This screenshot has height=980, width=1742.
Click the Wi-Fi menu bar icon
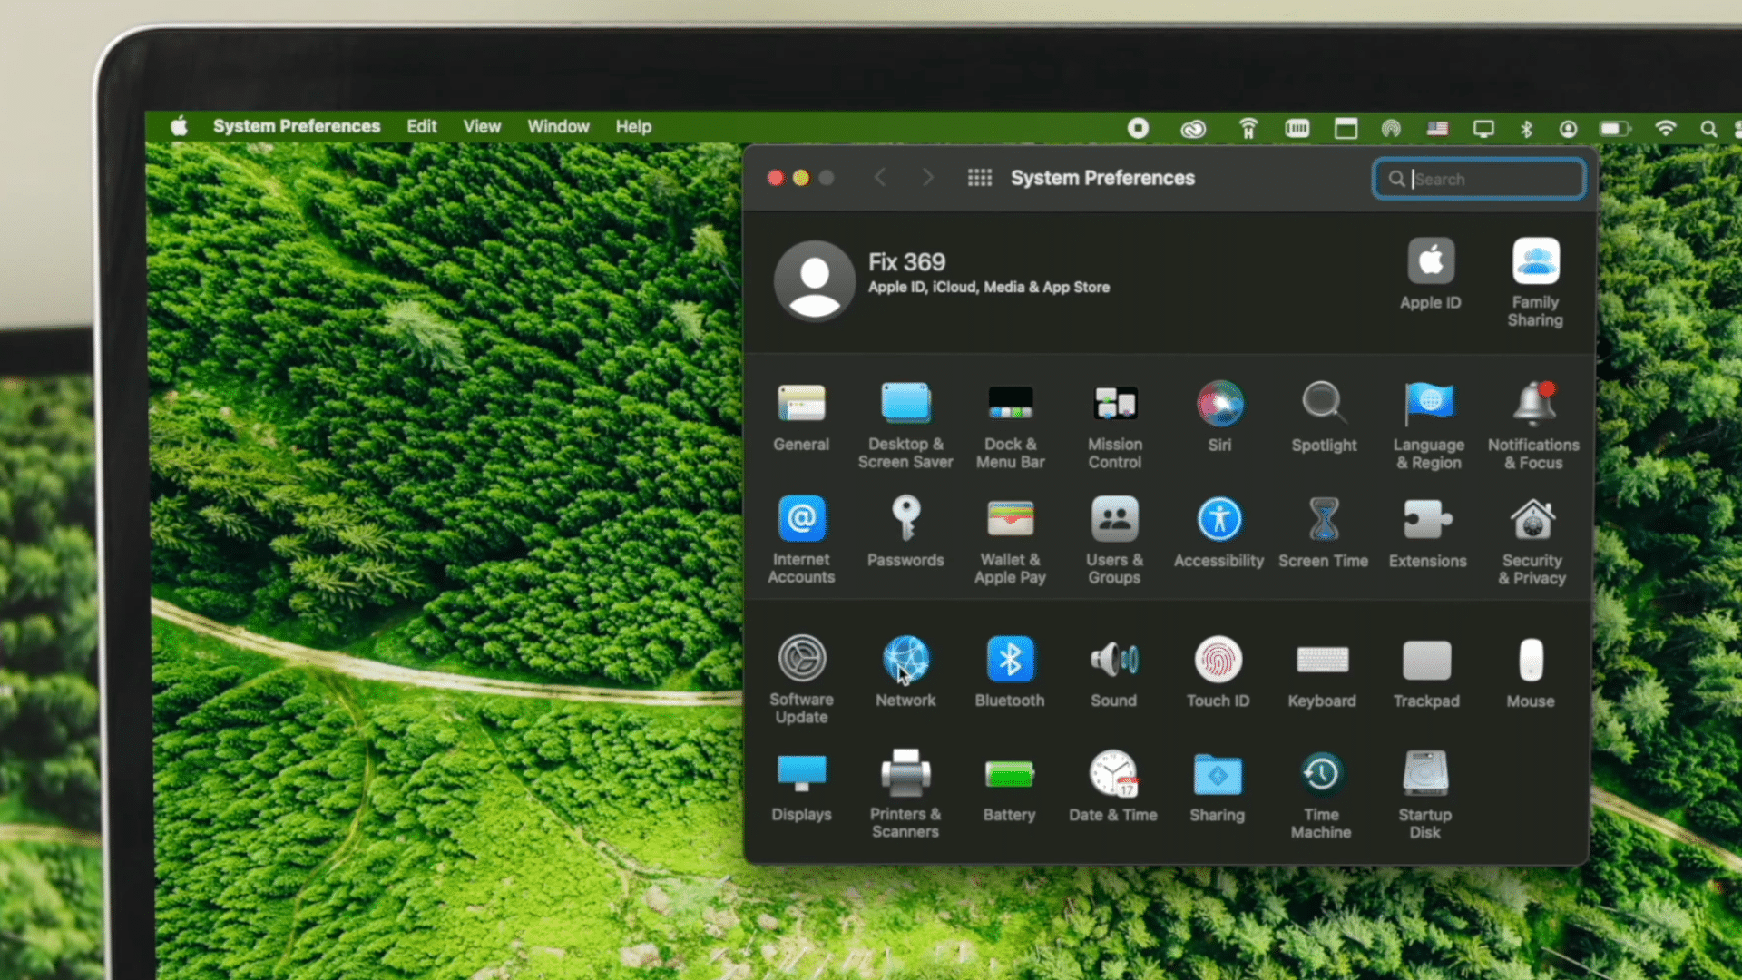[1665, 128]
